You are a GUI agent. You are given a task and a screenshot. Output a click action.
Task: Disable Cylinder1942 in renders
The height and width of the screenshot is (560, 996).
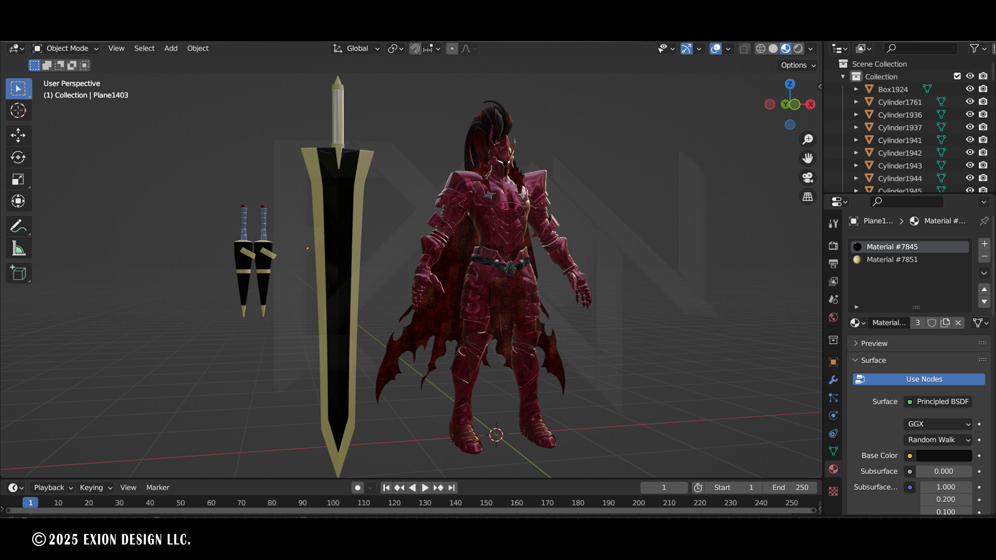pos(983,153)
